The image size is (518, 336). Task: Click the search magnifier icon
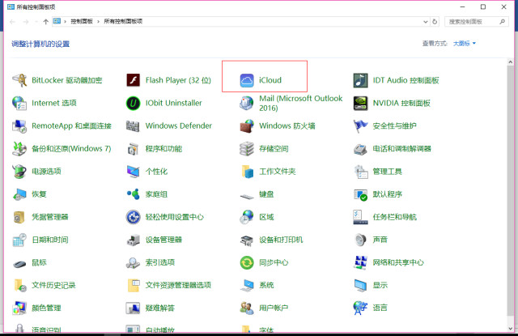[502, 22]
